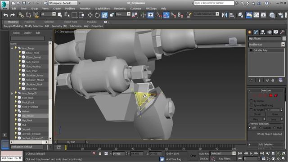Viewport: 288px width, 162px height.
Task: Click the Set Key button
Action: [x=204, y=158]
